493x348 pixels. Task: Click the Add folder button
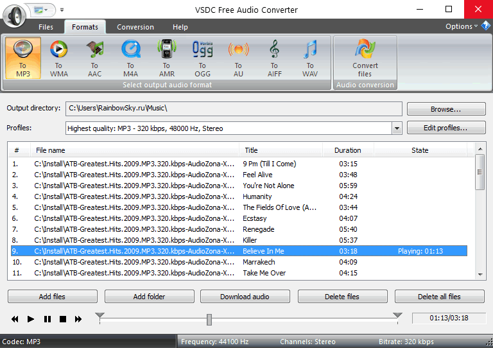[x=150, y=297]
